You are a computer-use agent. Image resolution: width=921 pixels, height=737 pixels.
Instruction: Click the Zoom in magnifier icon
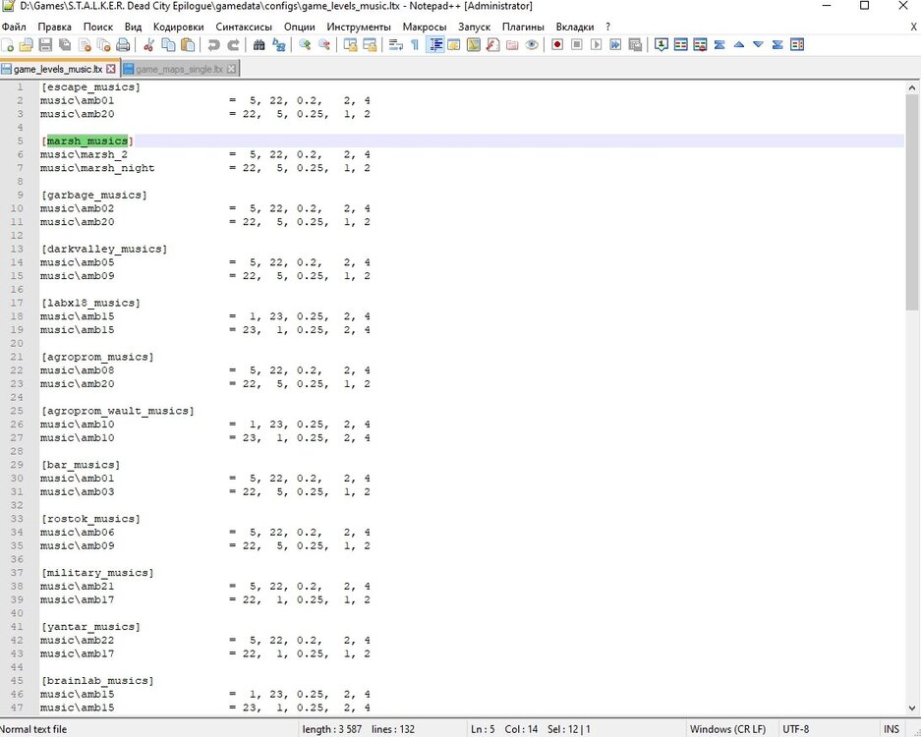tap(305, 45)
